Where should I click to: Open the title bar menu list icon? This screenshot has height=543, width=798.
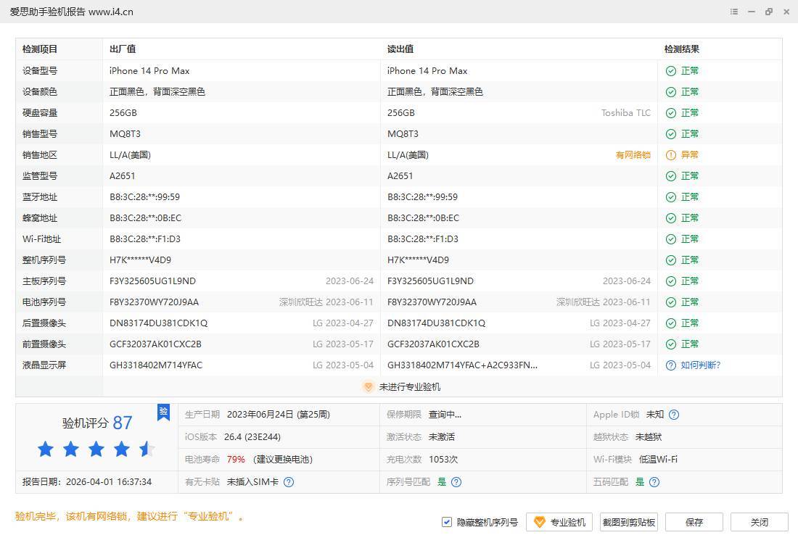click(x=734, y=12)
